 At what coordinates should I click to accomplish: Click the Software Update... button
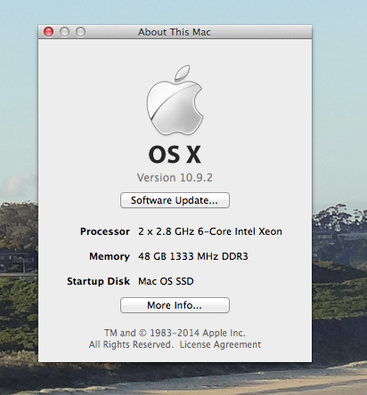175,200
